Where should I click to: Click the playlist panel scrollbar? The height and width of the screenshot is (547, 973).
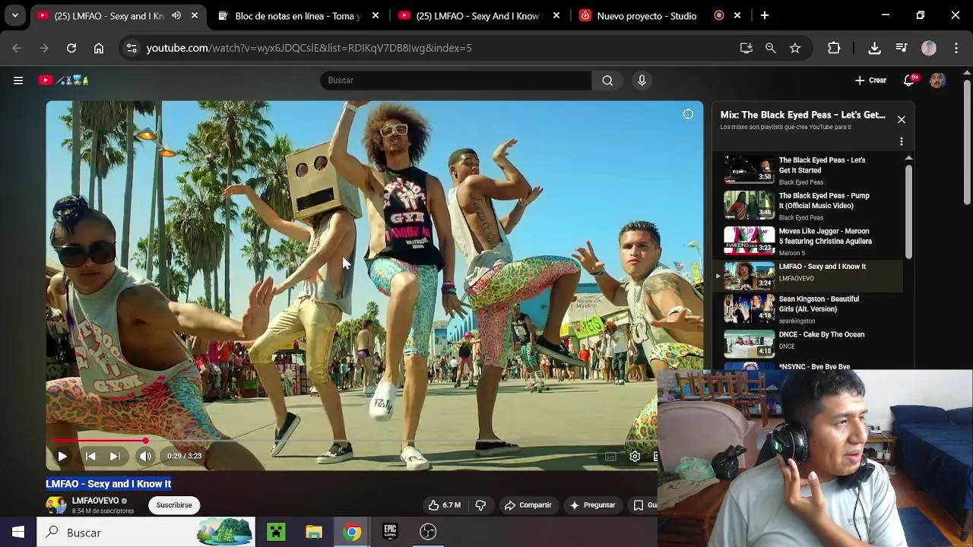(908, 213)
